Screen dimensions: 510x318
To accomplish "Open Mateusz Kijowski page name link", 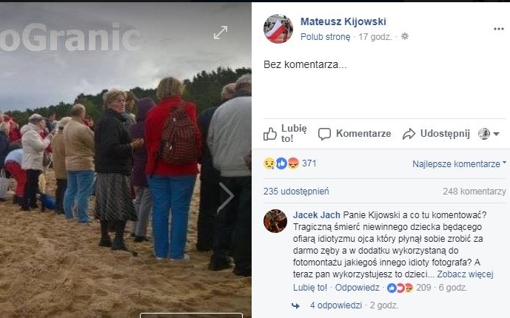I will pos(343,21).
